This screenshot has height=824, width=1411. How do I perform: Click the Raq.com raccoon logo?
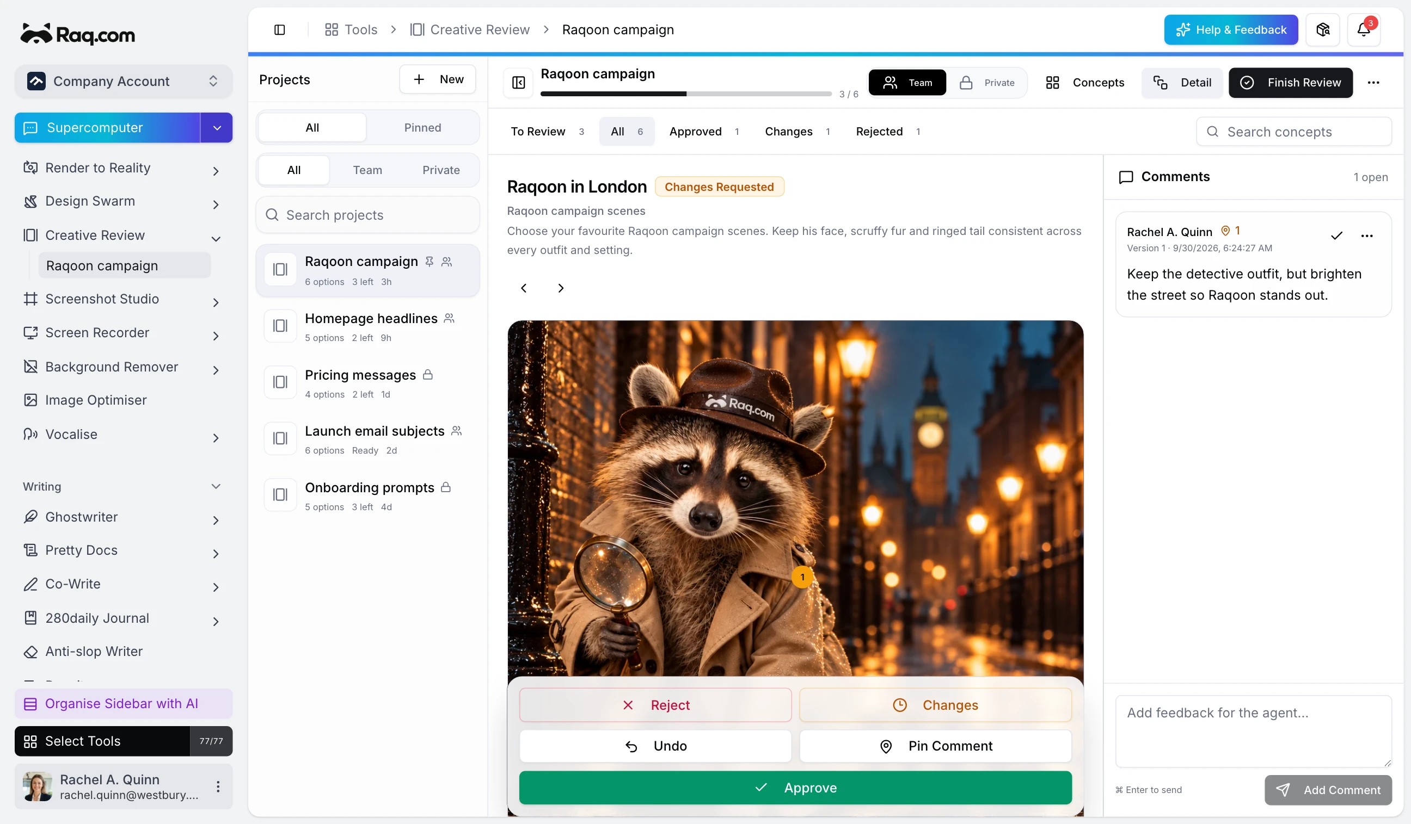pos(78,35)
